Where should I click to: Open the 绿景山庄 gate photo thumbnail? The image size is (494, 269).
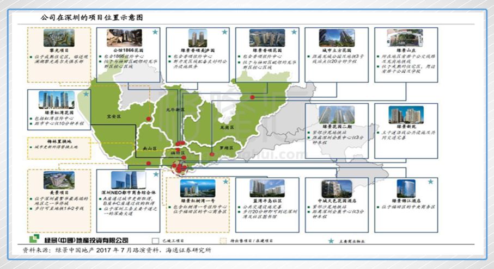click(x=405, y=37)
